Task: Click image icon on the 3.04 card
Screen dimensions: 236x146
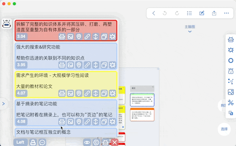Action: click(x=71, y=36)
